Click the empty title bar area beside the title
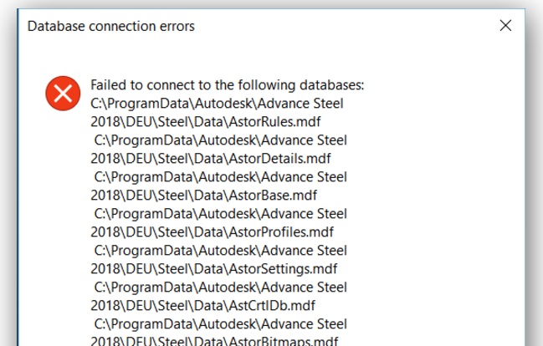Image resolution: width=543 pixels, height=346 pixels. (335, 26)
